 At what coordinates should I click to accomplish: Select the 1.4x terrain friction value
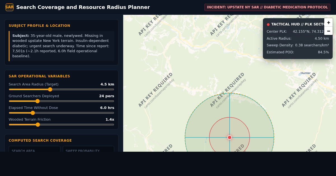click(x=110, y=120)
